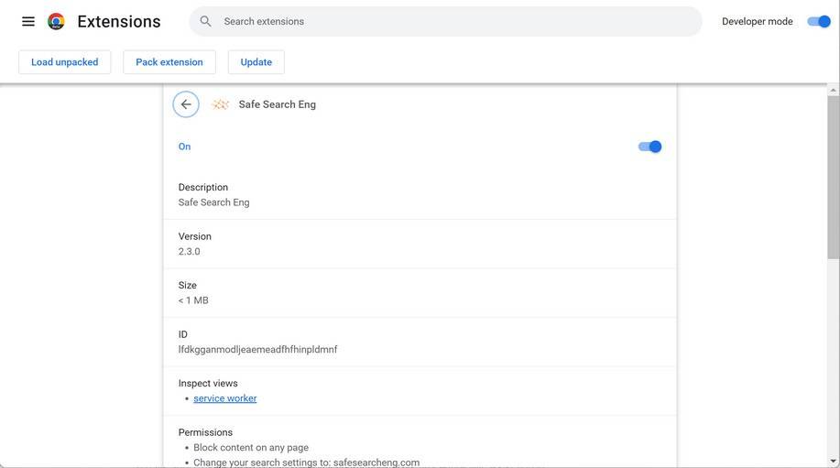The image size is (840, 468).
Task: Open the Extensions main menu hamburger
Action: [x=28, y=21]
